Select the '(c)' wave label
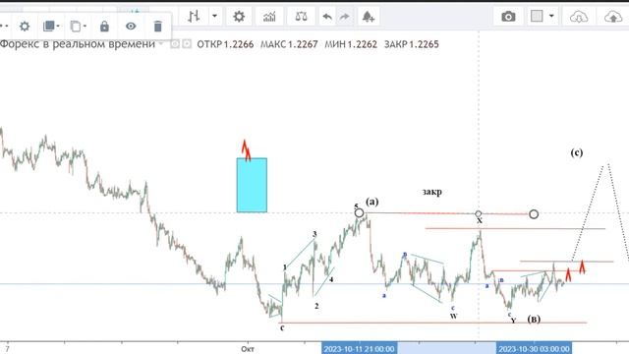 click(x=577, y=152)
